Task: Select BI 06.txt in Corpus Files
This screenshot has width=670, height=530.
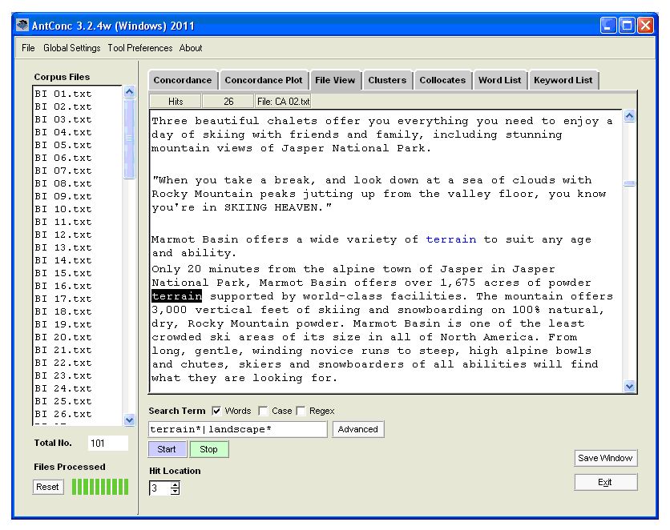Action: 63,158
